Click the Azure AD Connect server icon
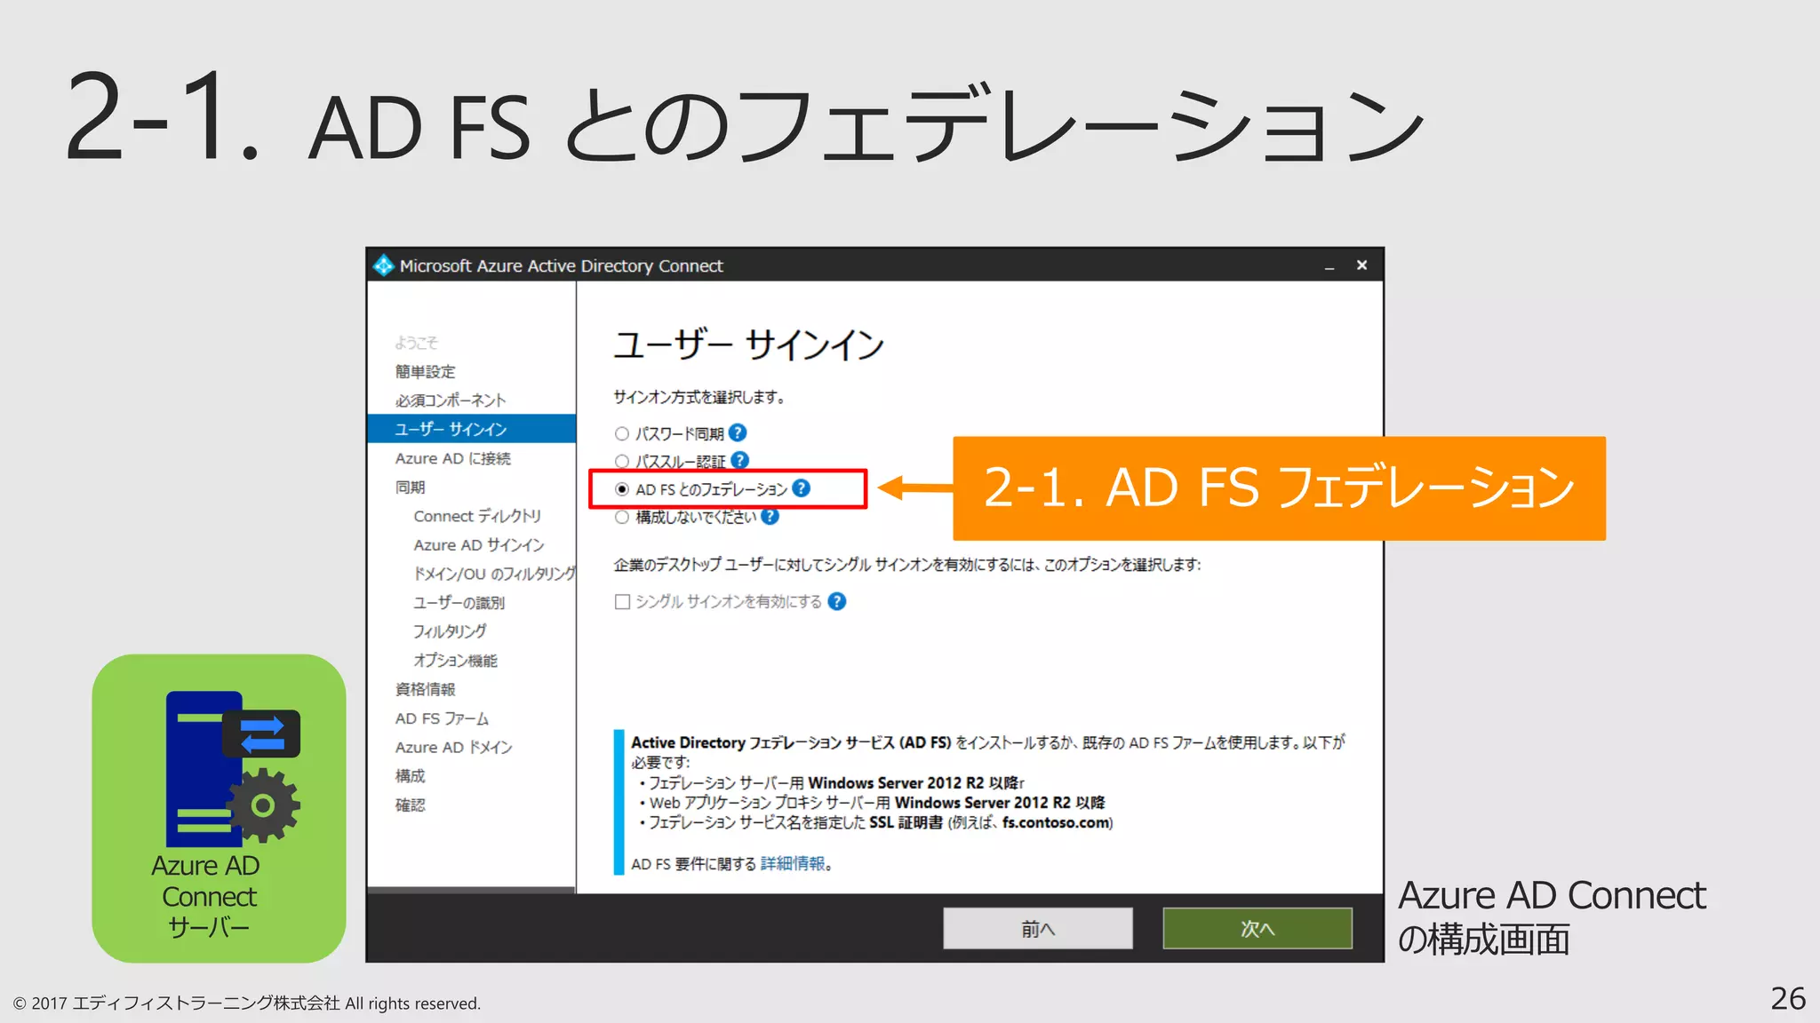 click(233, 768)
